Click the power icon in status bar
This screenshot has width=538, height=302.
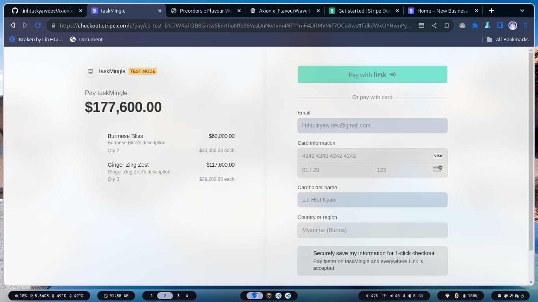click(x=522, y=296)
